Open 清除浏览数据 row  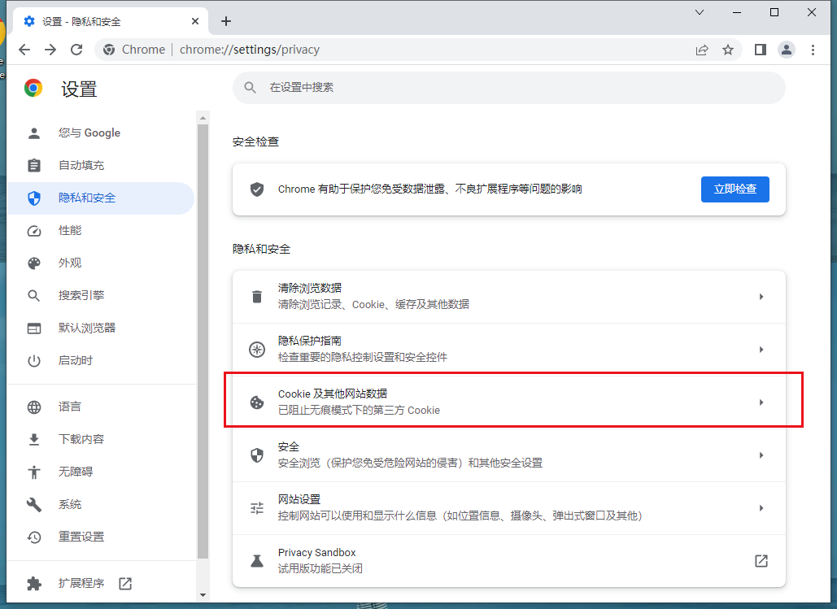(508, 296)
